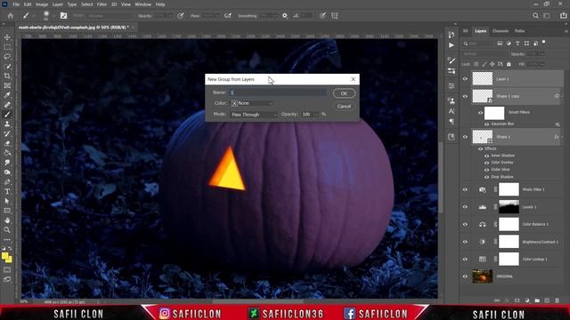This screenshot has height=320, width=570.
Task: Click Opacity value field in group dialog
Action: coord(306,115)
